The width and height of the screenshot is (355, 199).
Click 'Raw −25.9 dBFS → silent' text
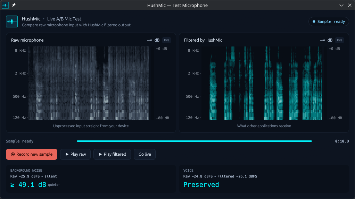(33, 176)
